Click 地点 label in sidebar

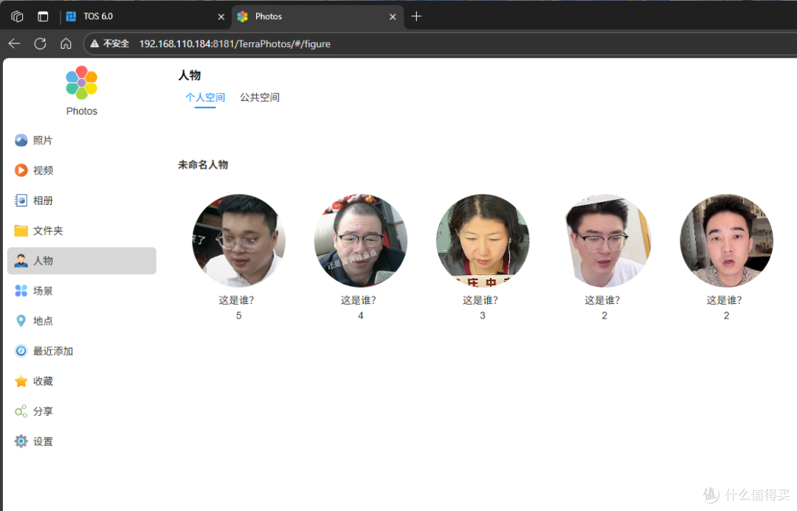coord(44,321)
